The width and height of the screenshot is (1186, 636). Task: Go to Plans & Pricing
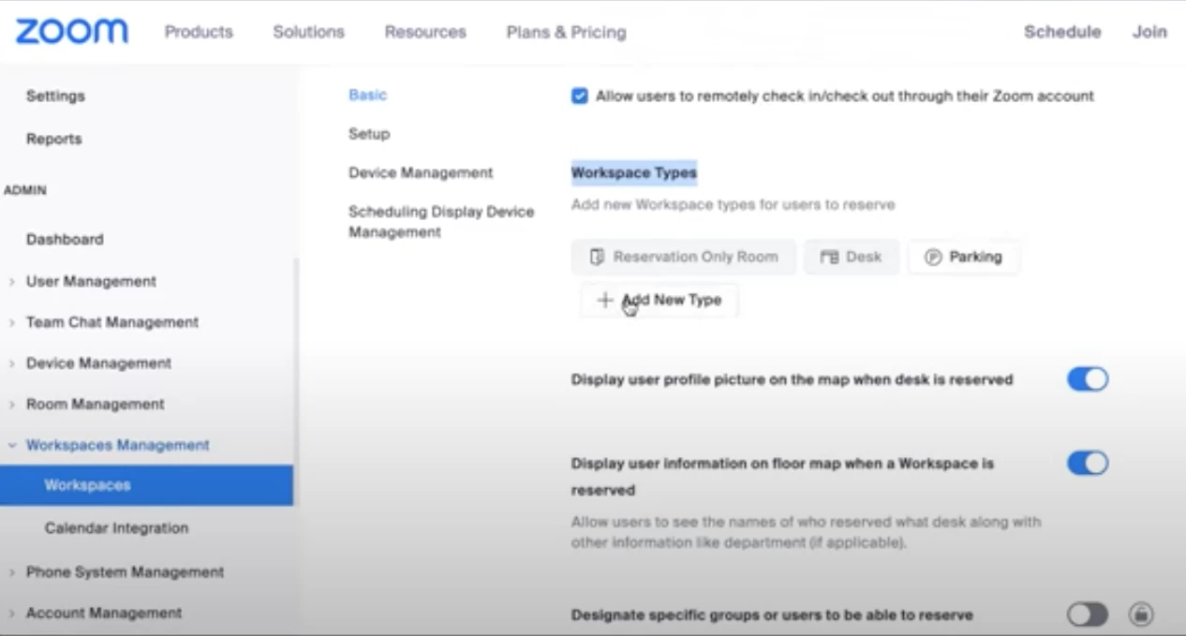566,32
